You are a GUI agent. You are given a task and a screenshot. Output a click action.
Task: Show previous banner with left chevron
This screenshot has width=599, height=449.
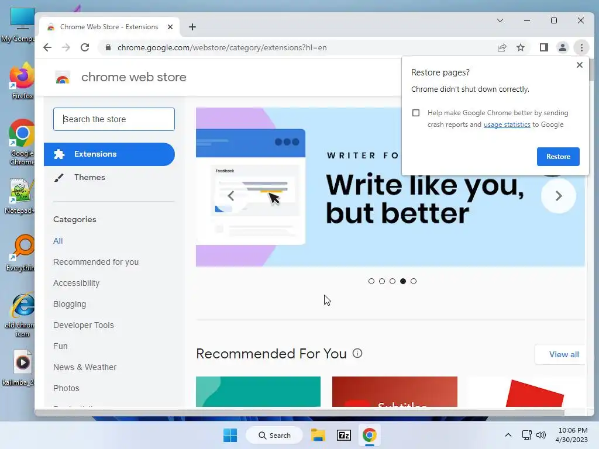point(230,196)
